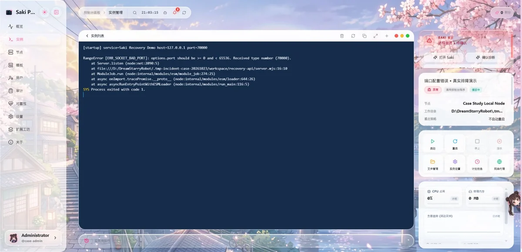522x252 pixels.
Task: Expand the terminal to fullscreen
Action: [x=376, y=36]
